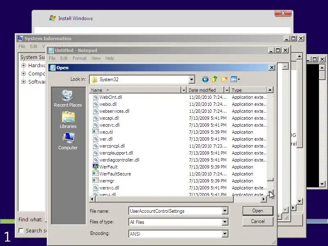The image size is (328, 246).
Task: Open System Information Edit menu
Action: pos(34,46)
